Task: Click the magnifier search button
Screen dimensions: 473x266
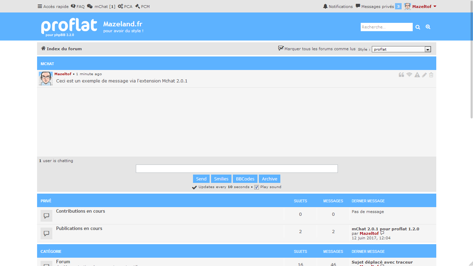Action: click(418, 27)
